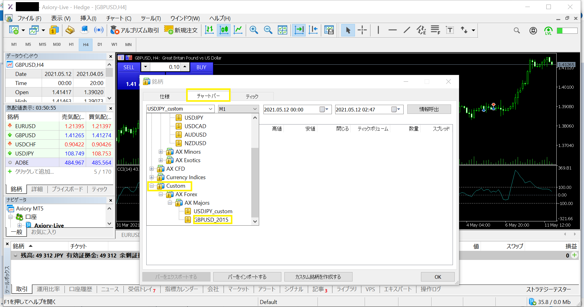
Task: Select the M15 timeframe
Action: coord(42,44)
